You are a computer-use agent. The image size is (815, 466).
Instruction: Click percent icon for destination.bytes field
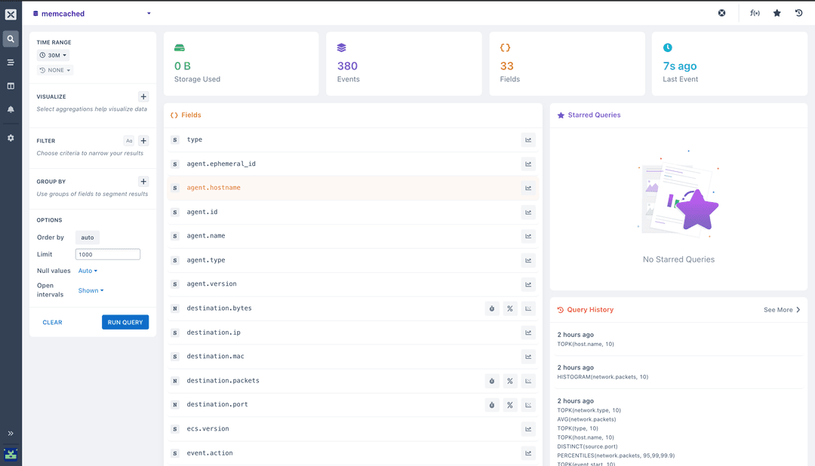point(510,308)
